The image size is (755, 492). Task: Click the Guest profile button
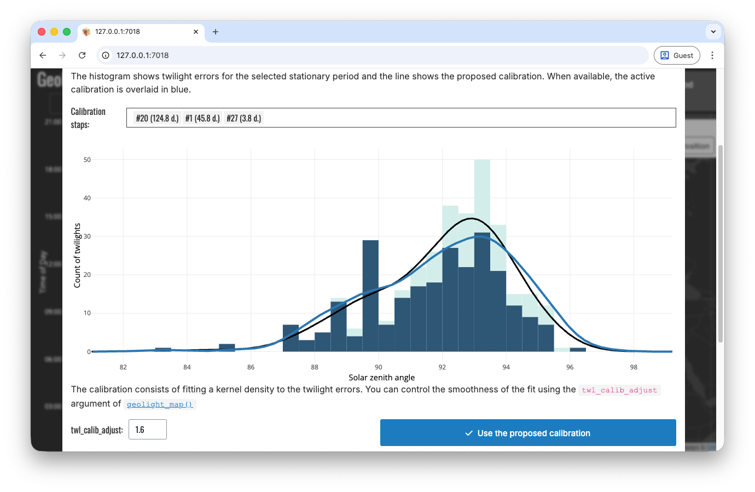click(x=677, y=55)
